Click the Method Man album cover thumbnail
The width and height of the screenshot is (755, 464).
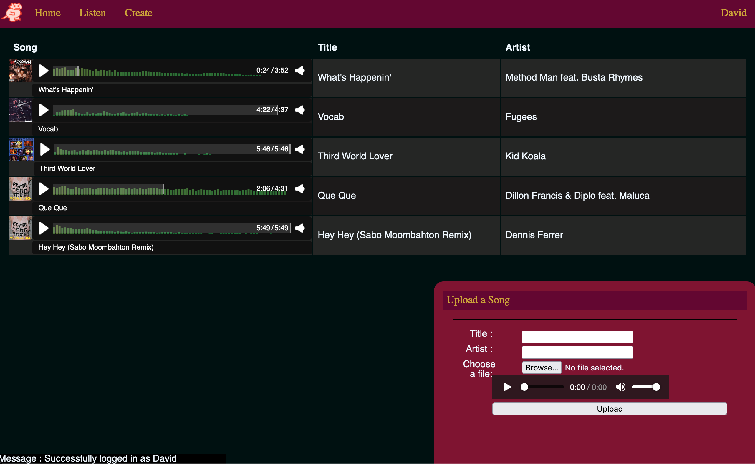click(x=21, y=71)
